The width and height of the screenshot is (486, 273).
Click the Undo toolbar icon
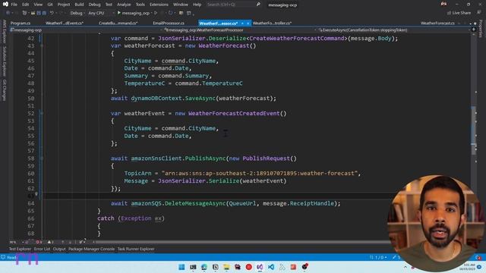(52, 13)
